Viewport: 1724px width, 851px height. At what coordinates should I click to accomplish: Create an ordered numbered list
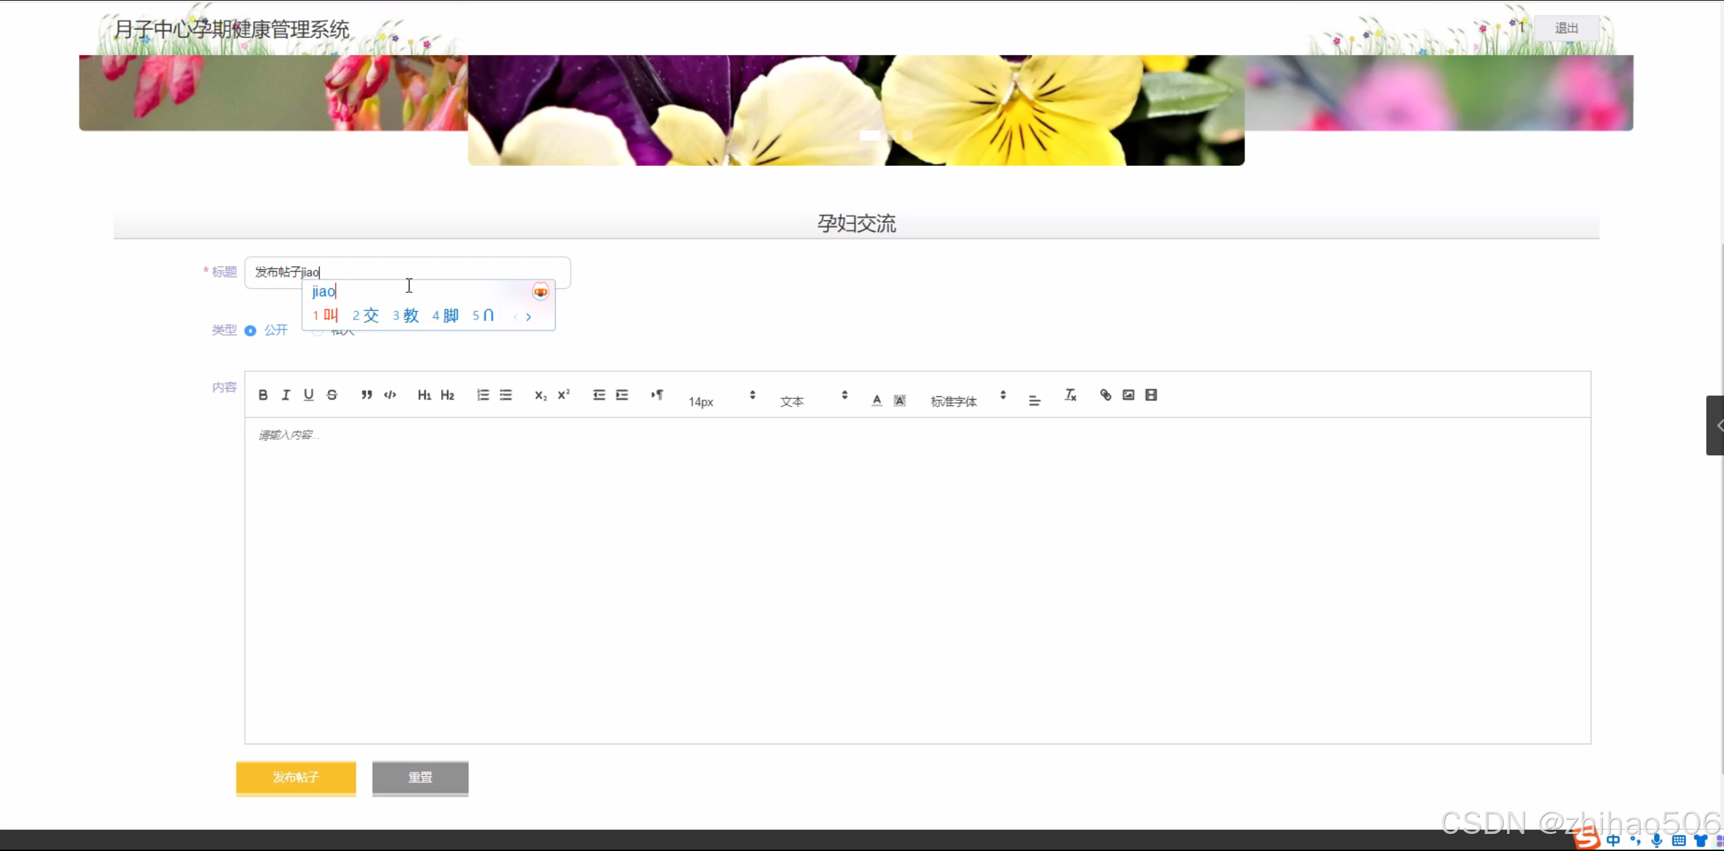point(483,395)
